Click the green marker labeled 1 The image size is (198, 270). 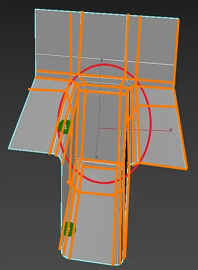point(65,127)
